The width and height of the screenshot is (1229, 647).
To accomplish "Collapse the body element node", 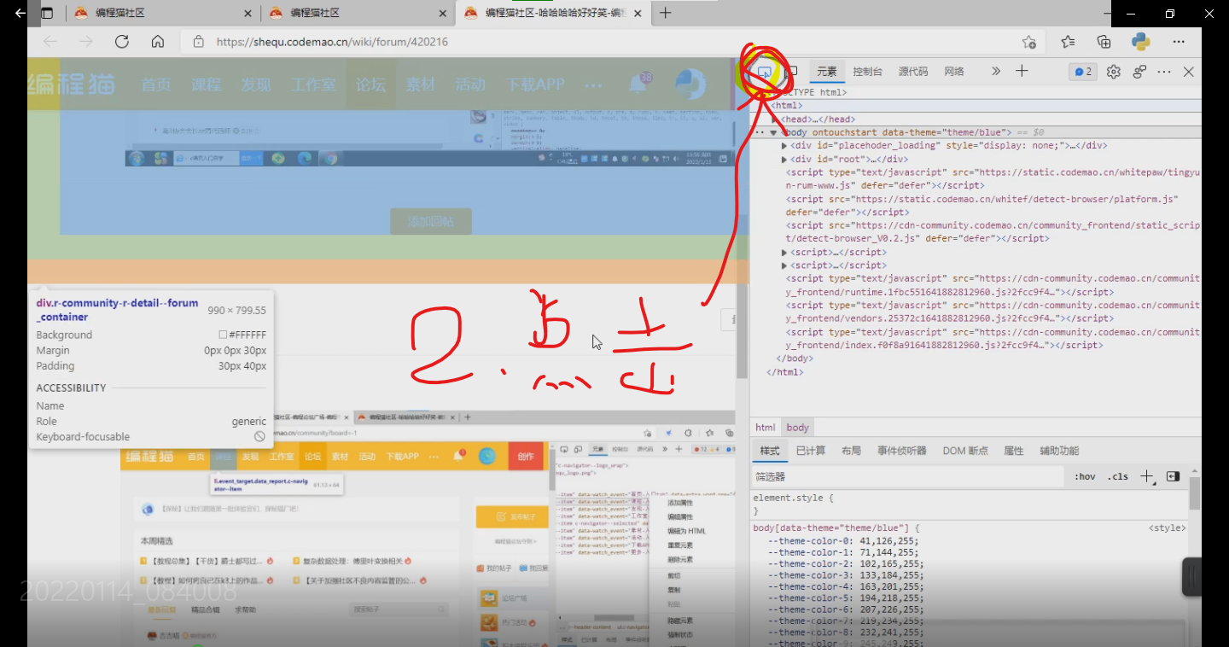I will pos(774,133).
